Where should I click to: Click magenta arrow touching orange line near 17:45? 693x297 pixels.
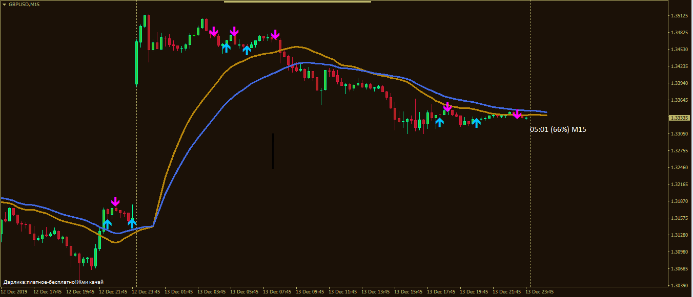(x=447, y=107)
